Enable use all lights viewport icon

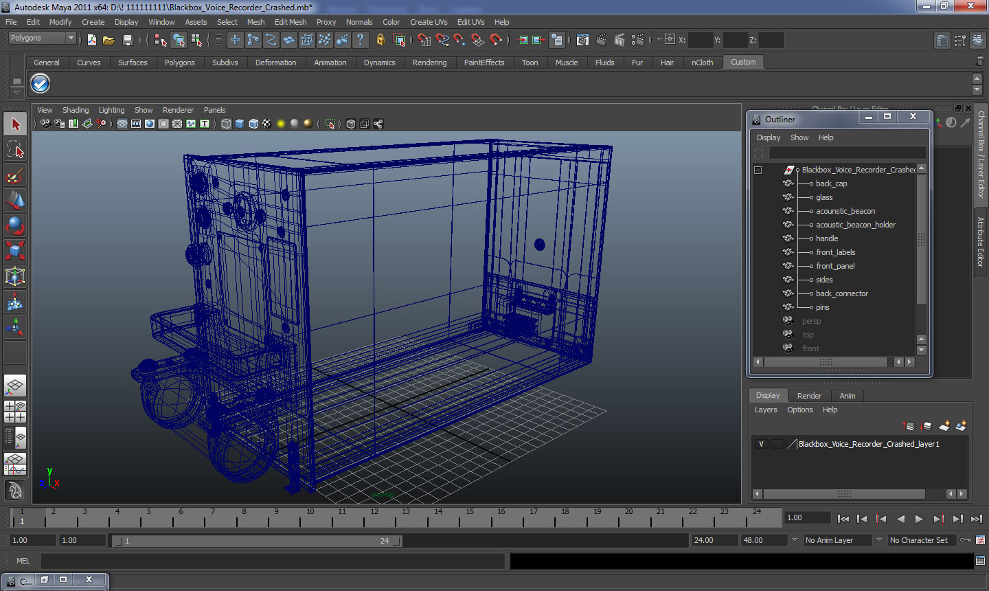(x=280, y=124)
